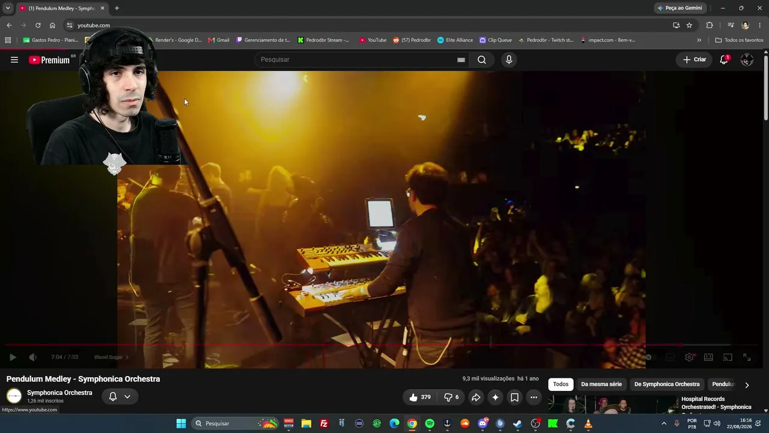
Task: Submit search with the magnifier button
Action: (482, 60)
